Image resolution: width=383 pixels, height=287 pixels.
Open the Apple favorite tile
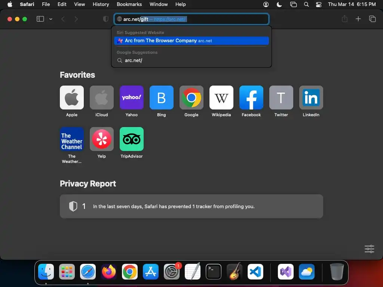click(71, 98)
